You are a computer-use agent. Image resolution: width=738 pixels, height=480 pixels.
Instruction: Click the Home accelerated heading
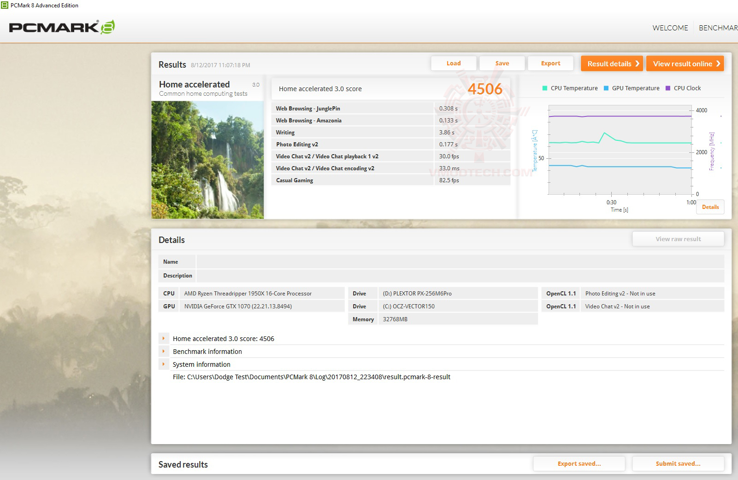click(194, 84)
